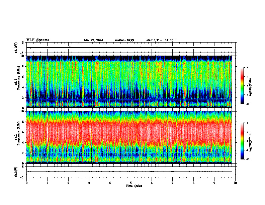
Task: Click the ch.1 colorbar "log(PSD)" label
Action: (x=251, y=87)
